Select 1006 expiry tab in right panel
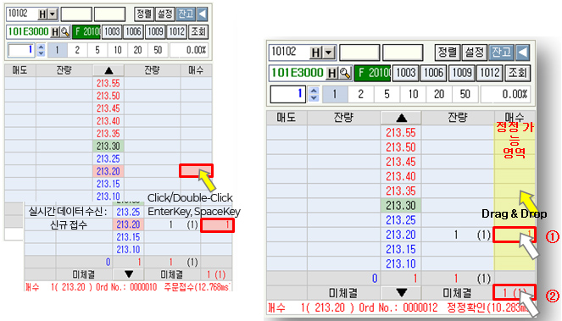The image size is (562, 321). [434, 73]
